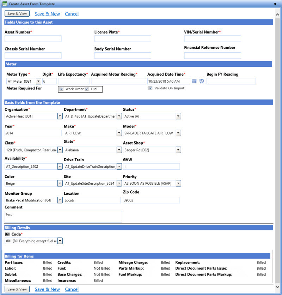Toggle the Work Order meter requirement checkbox
The image size is (282, 295).
click(61, 89)
